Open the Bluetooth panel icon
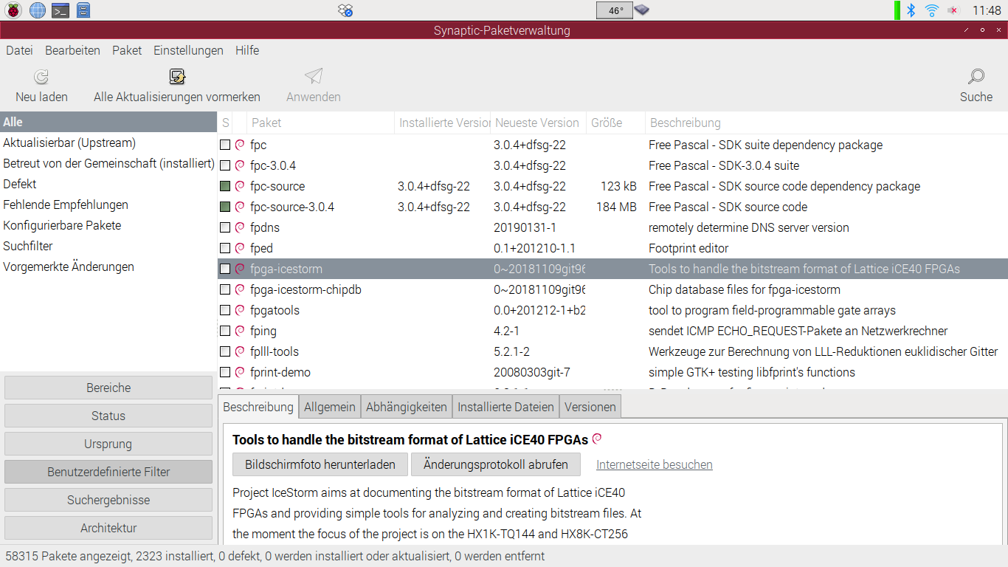 [x=911, y=10]
